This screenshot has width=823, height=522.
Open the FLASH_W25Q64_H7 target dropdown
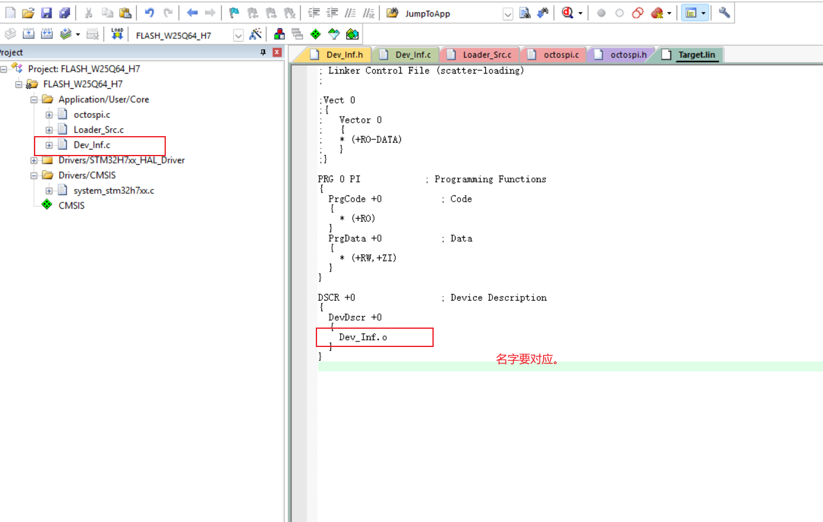[x=238, y=35]
